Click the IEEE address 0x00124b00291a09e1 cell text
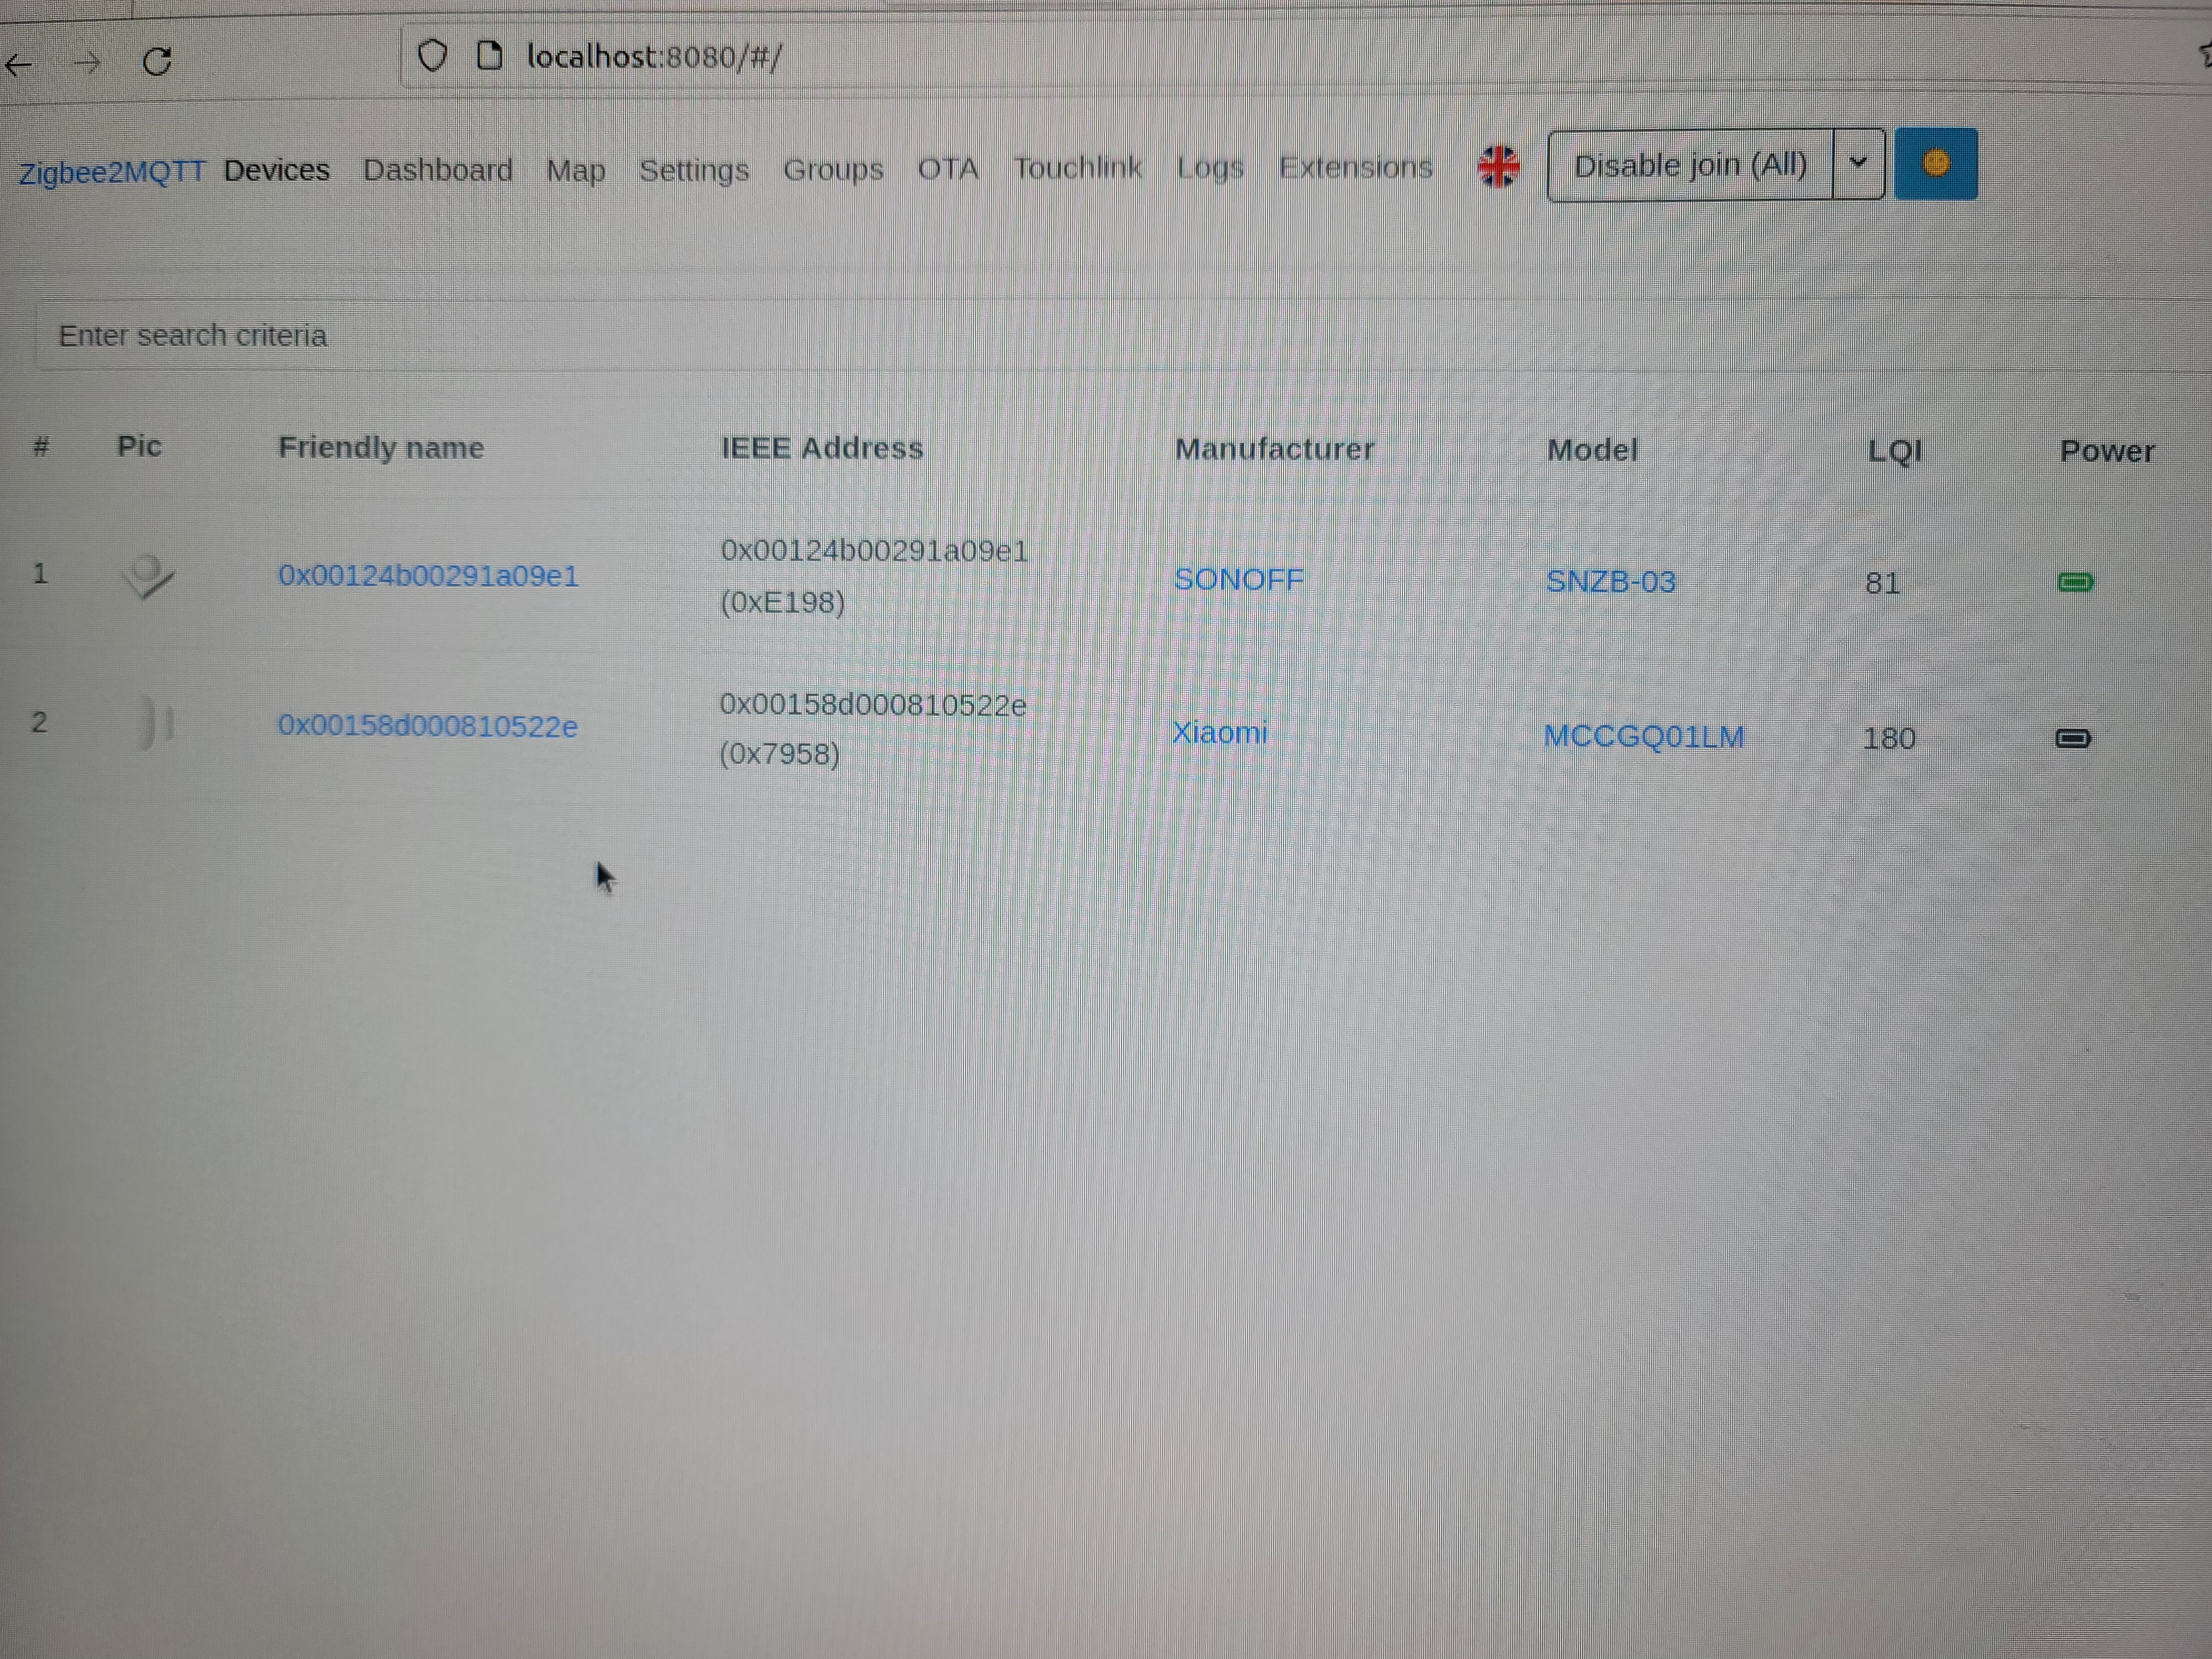 click(874, 551)
